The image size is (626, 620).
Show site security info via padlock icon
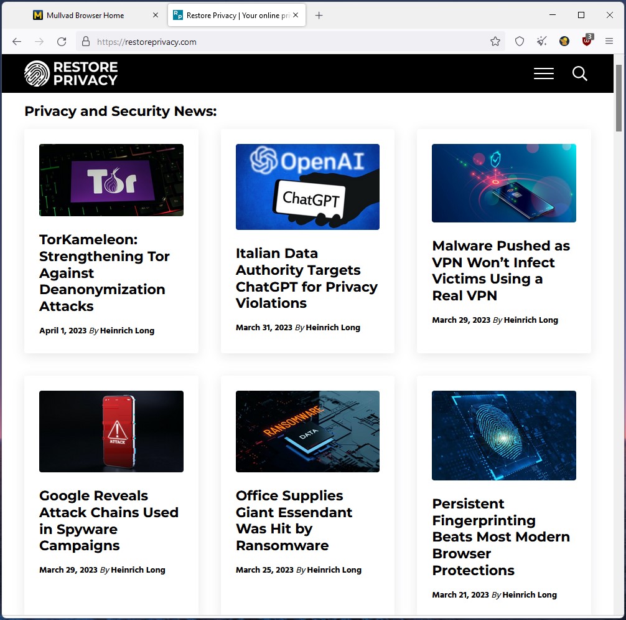coord(86,42)
